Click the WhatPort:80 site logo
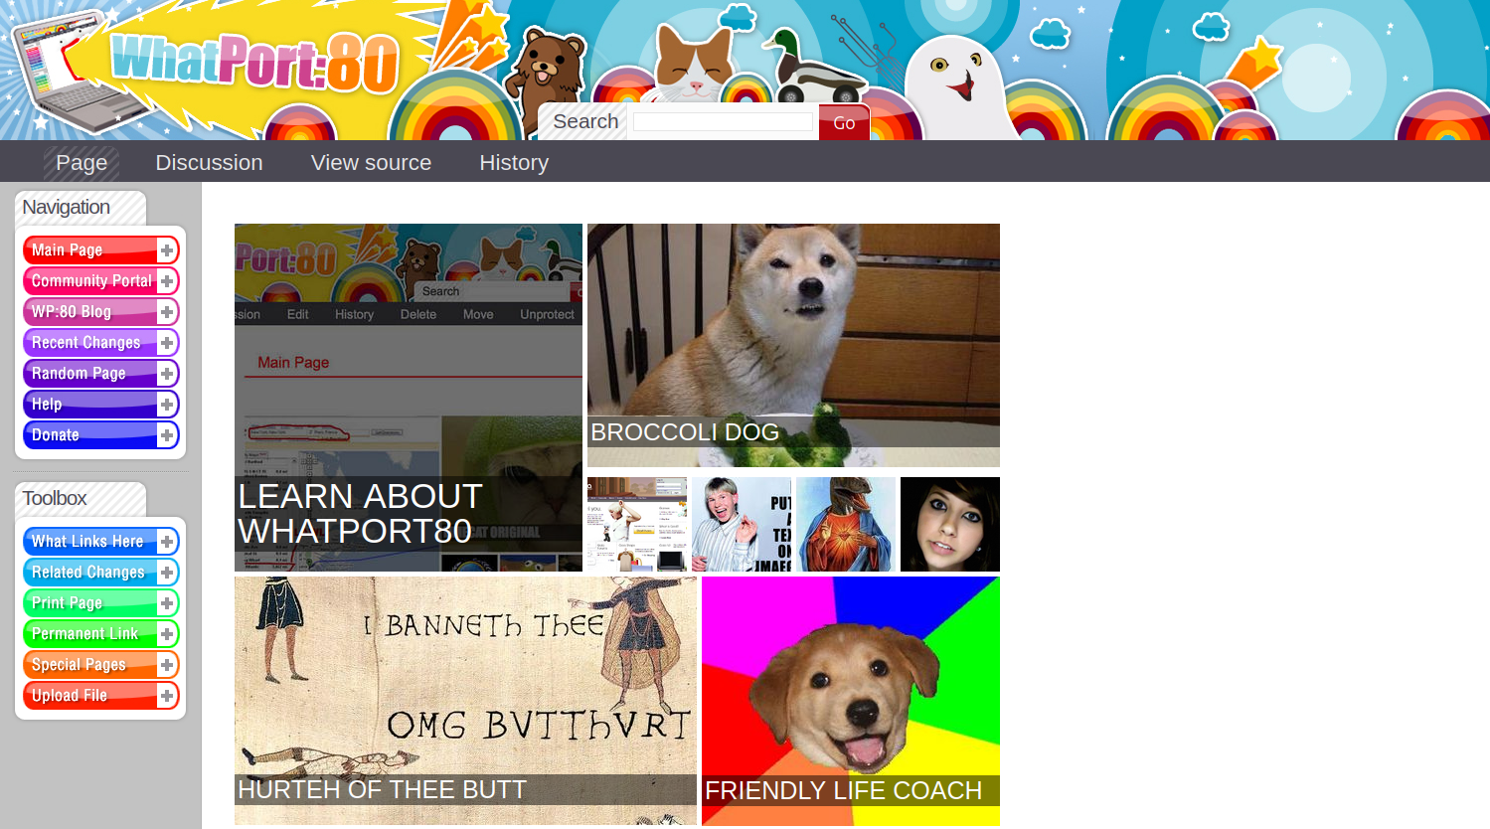This screenshot has height=829, width=1490. pyautogui.click(x=253, y=62)
